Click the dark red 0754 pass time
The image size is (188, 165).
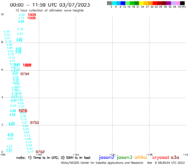coord(25,74)
